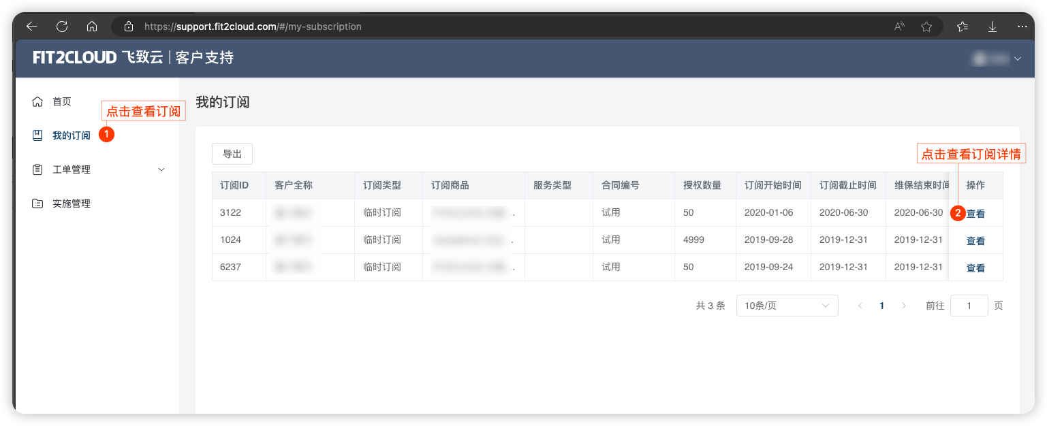Select the 实施管理 folder icon

(37, 203)
